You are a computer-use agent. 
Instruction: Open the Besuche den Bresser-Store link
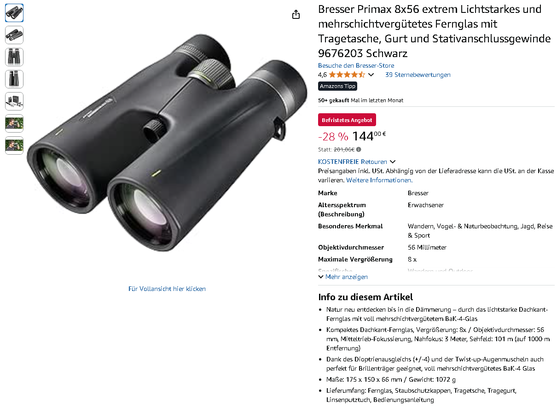point(356,65)
